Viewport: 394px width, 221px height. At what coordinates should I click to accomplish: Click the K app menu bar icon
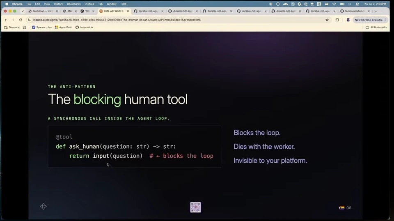319,4
